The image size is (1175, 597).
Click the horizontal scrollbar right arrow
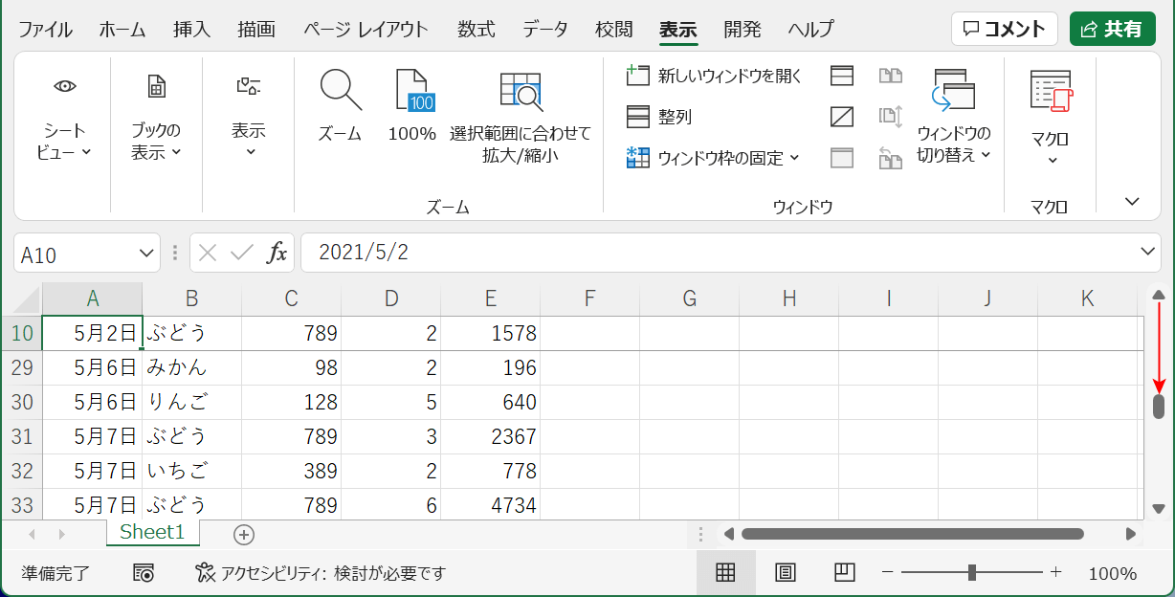1131,534
